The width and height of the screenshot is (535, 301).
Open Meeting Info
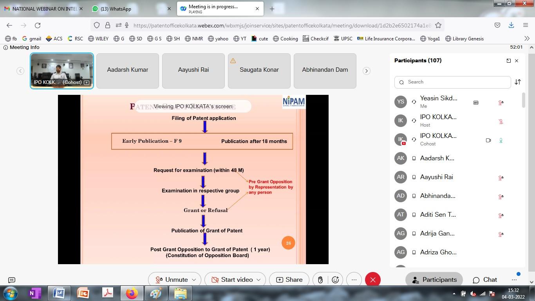22,47
